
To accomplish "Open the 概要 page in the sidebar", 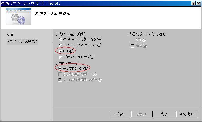I will coord(10,35).
